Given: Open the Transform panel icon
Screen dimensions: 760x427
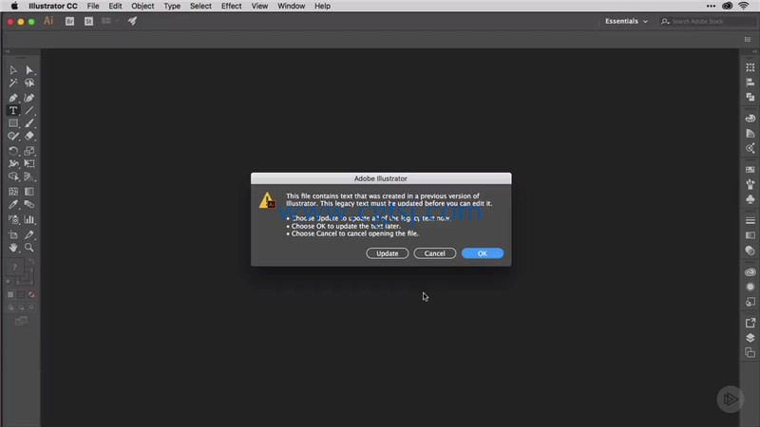Looking at the screenshot, I should tap(750, 67).
